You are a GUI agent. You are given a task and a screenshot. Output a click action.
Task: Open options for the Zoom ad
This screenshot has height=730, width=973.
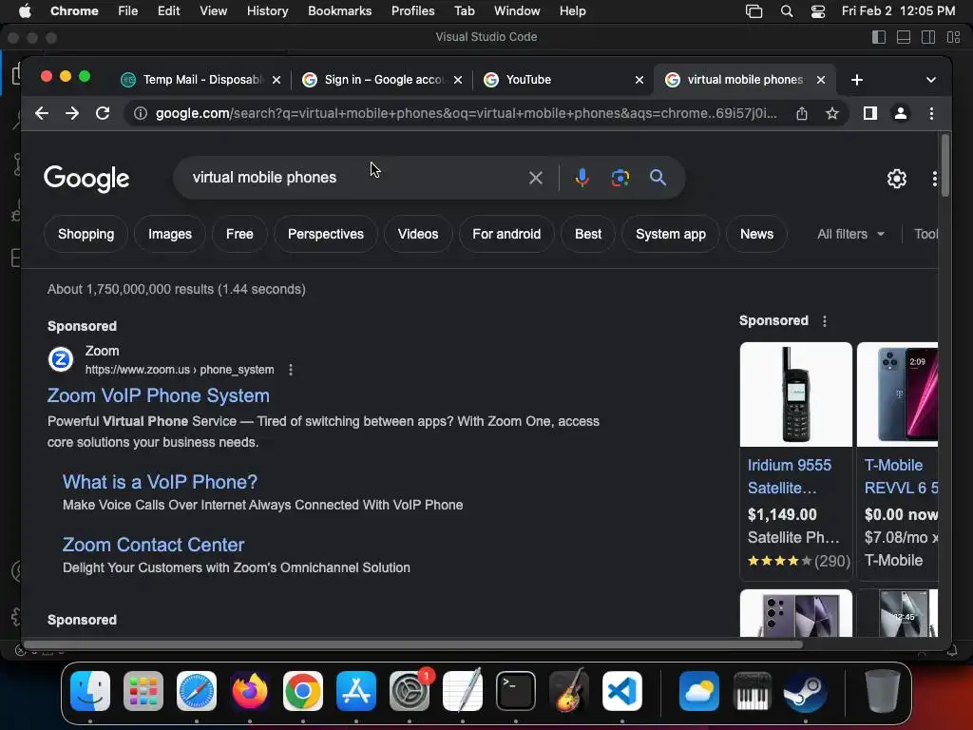(x=291, y=370)
